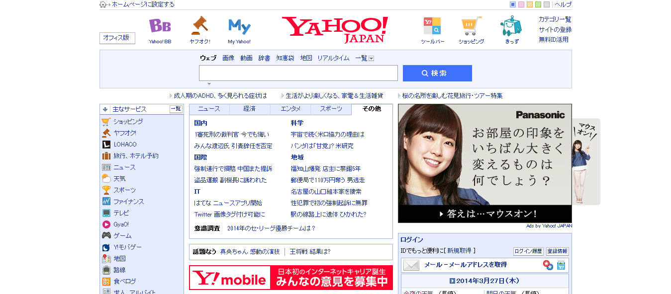Select 動画 search category
Image resolution: width=671 pixels, height=294 pixels.
pyautogui.click(x=246, y=58)
